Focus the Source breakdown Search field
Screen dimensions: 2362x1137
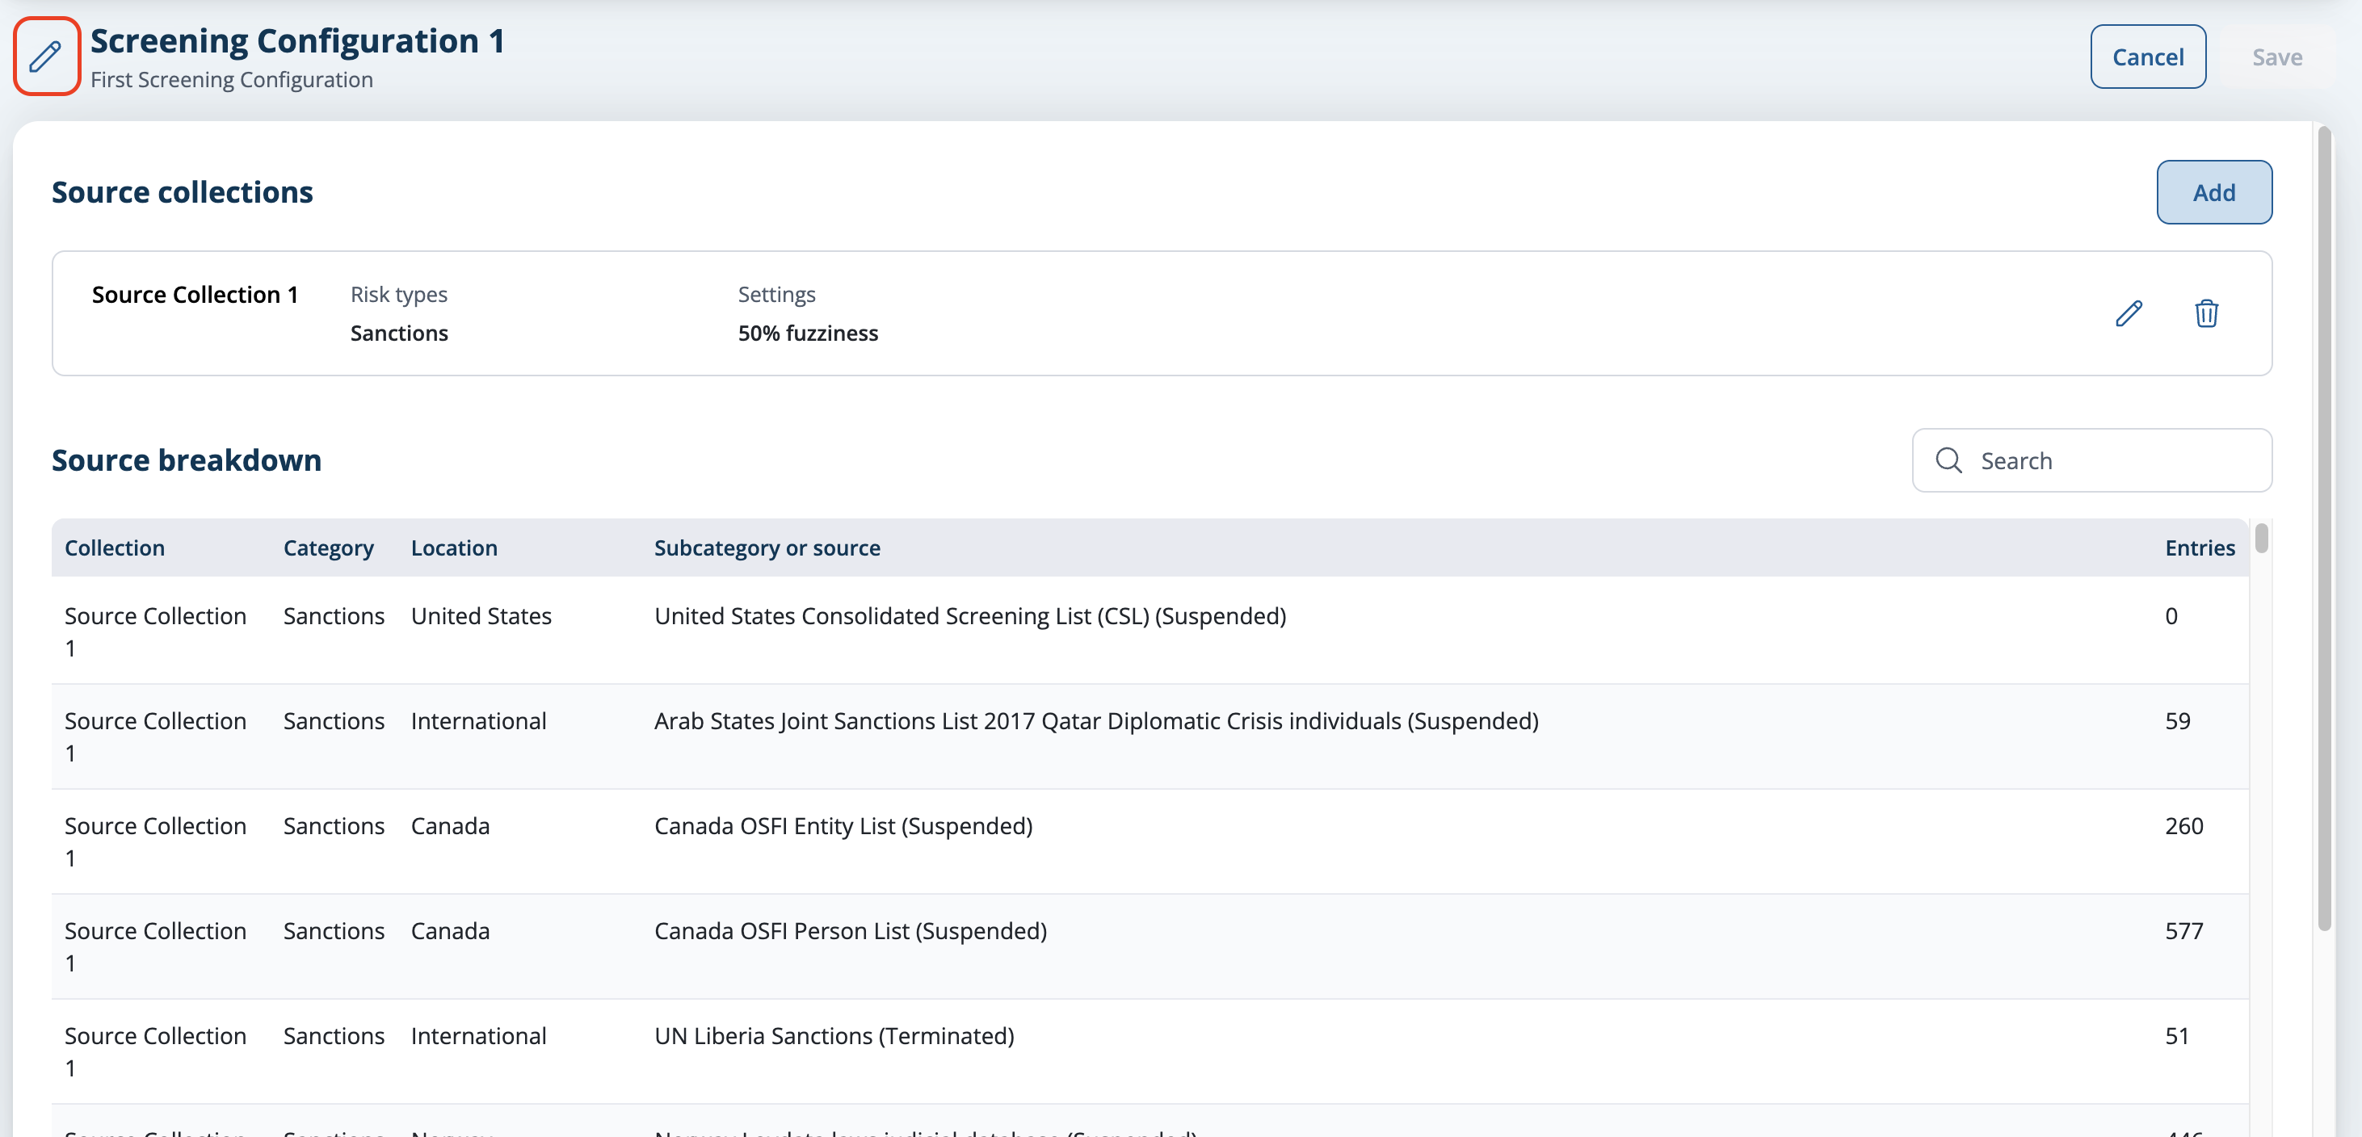click(2091, 460)
